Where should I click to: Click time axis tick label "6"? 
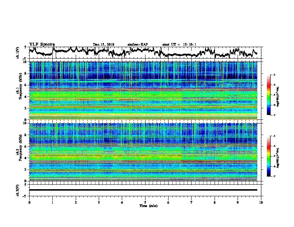[x=169, y=203]
